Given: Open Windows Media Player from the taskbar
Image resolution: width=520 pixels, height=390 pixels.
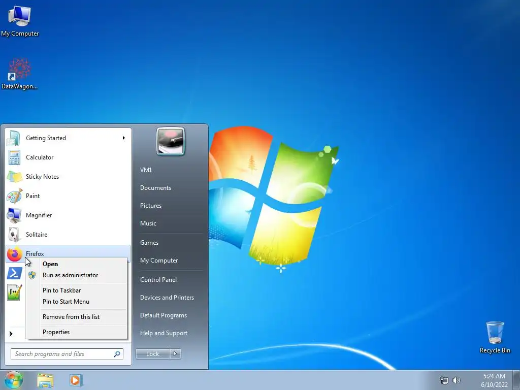Looking at the screenshot, I should pos(76,380).
